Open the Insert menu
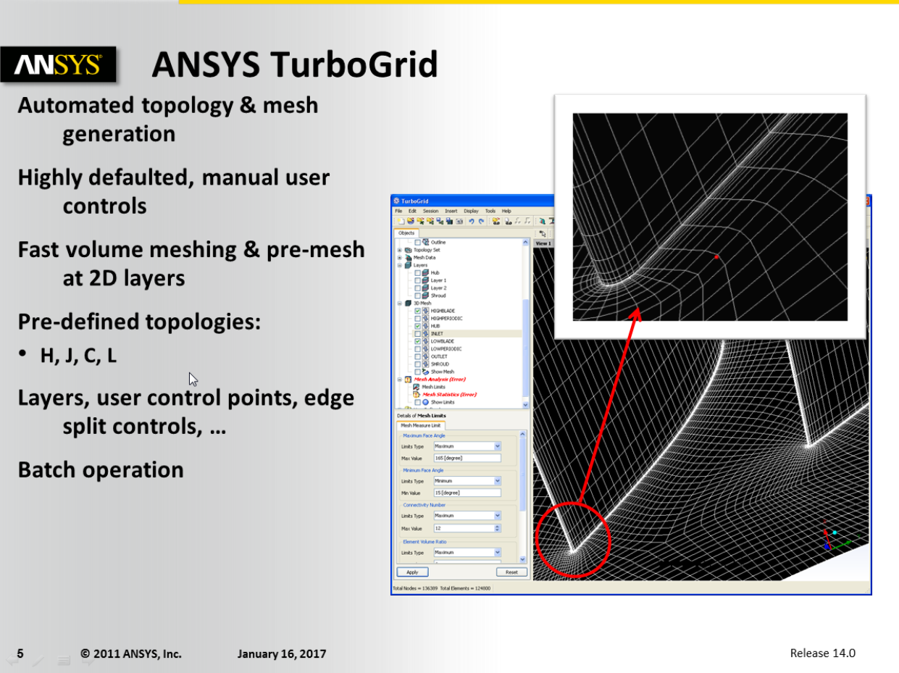 [x=451, y=211]
